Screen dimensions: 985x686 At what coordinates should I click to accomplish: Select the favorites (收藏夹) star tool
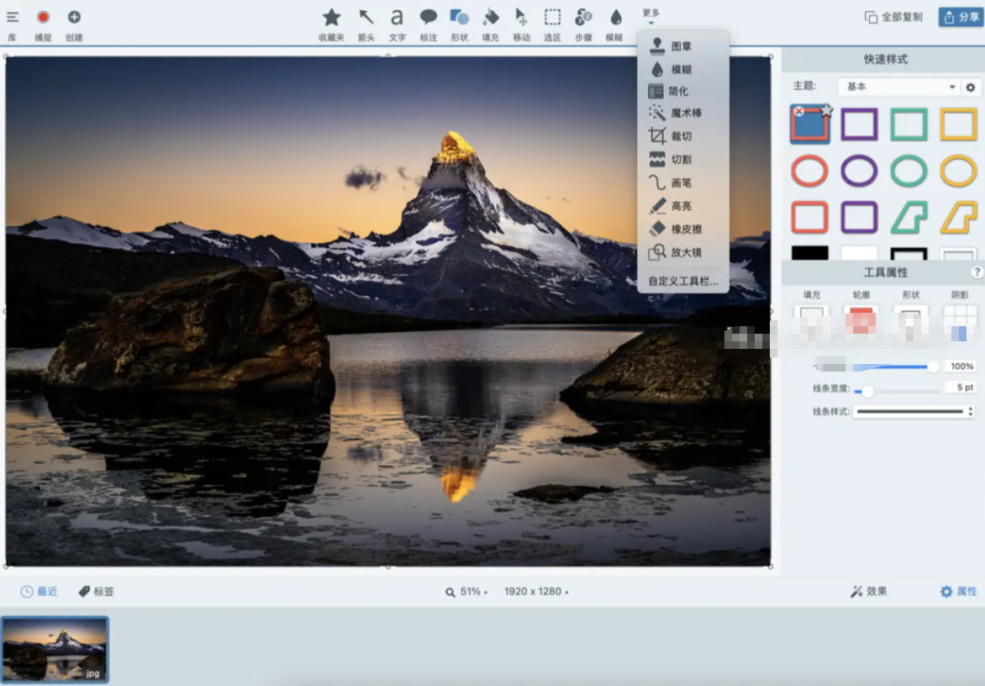[x=331, y=25]
